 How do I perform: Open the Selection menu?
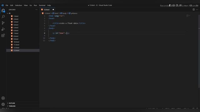tap(18, 5)
